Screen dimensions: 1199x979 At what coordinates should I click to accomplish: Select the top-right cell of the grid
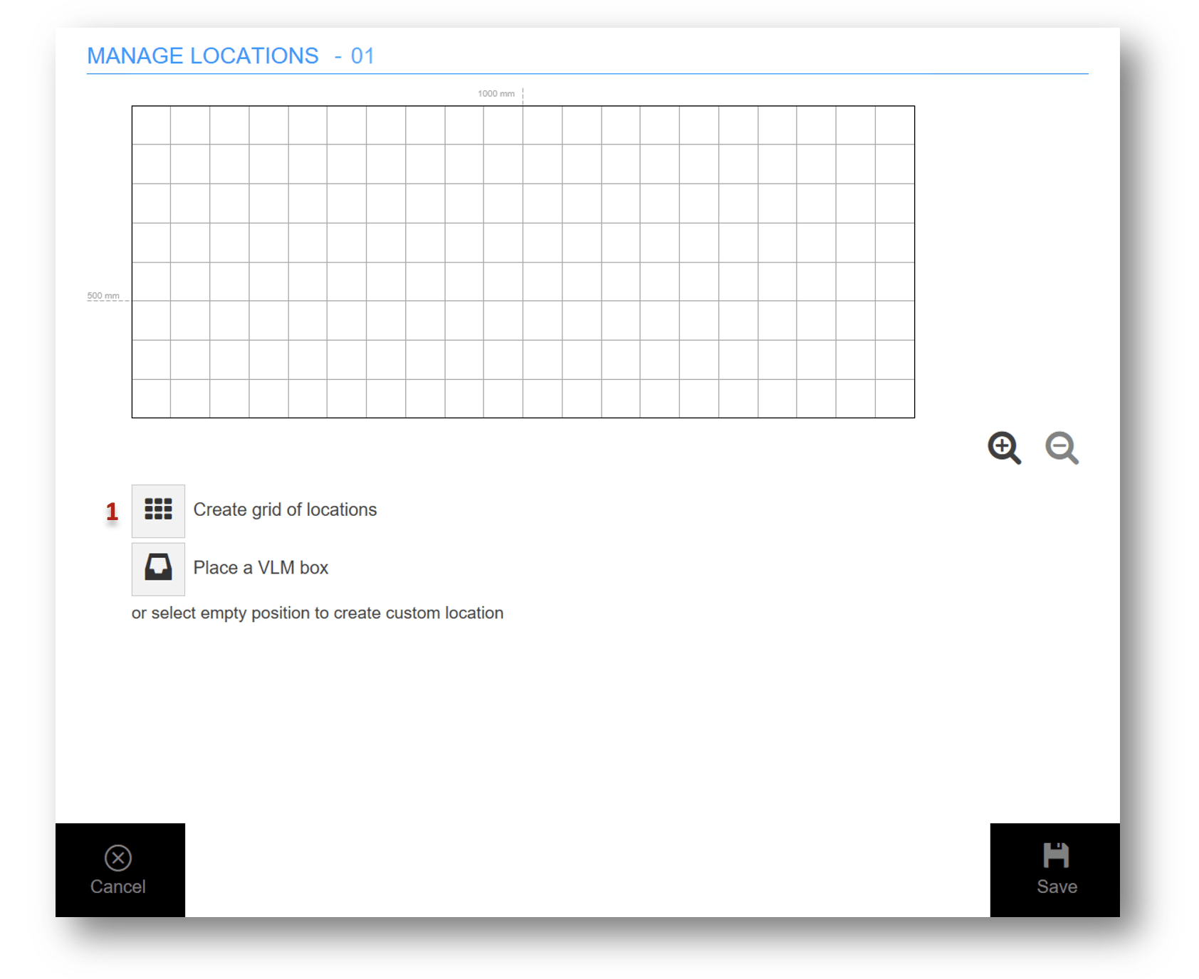(x=894, y=125)
